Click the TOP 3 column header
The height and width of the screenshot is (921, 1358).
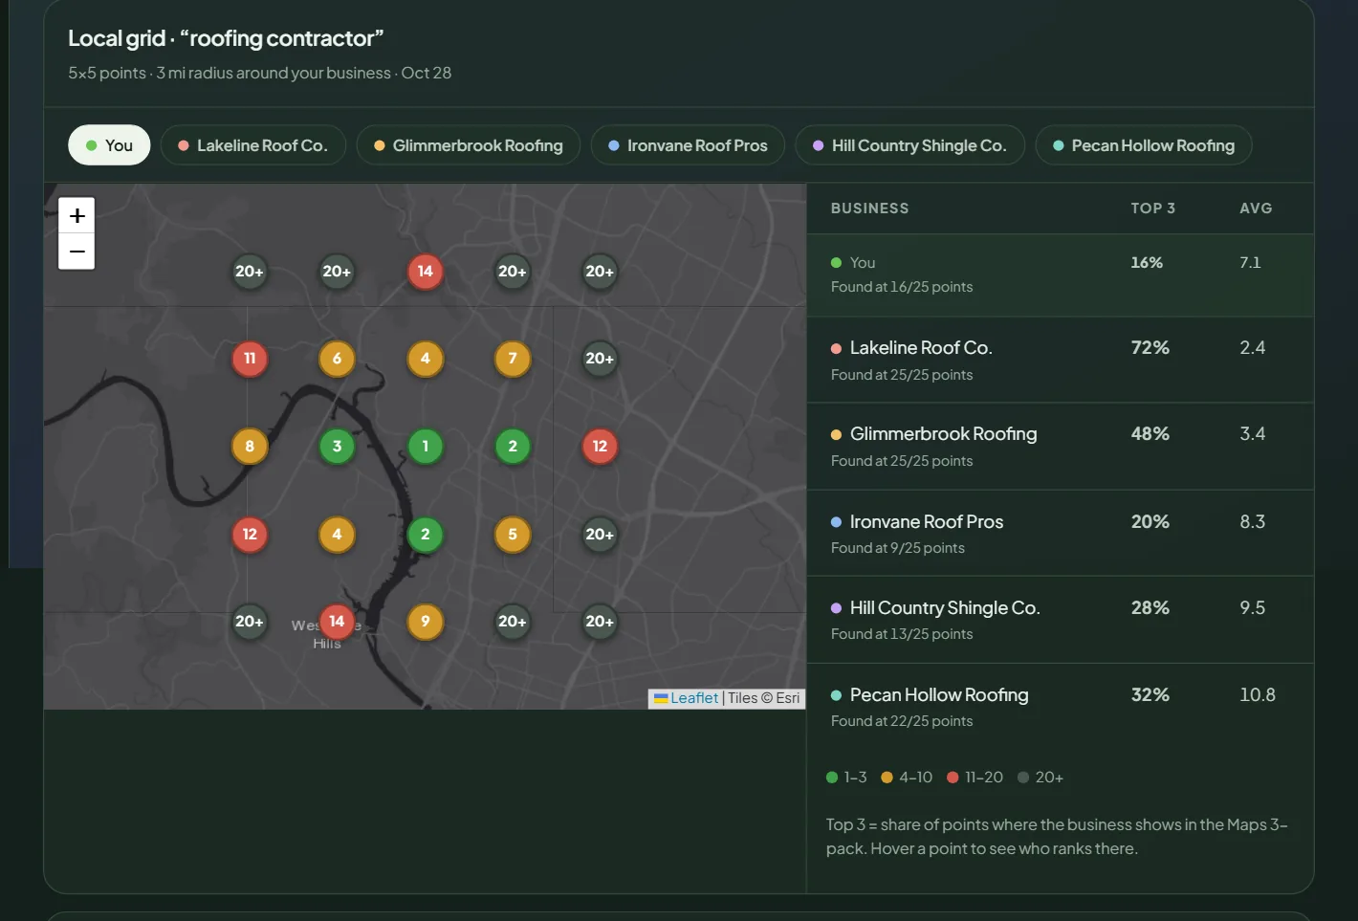pos(1152,208)
